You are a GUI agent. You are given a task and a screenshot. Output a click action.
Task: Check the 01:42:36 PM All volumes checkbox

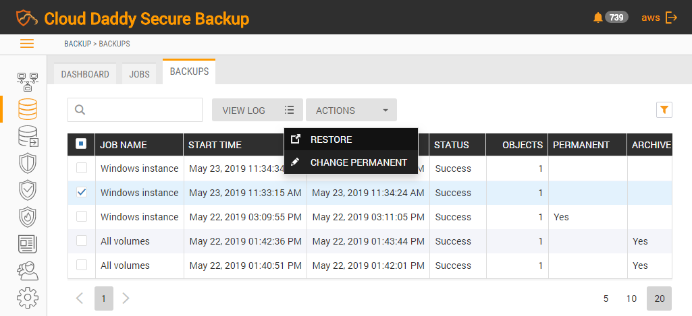coord(82,241)
